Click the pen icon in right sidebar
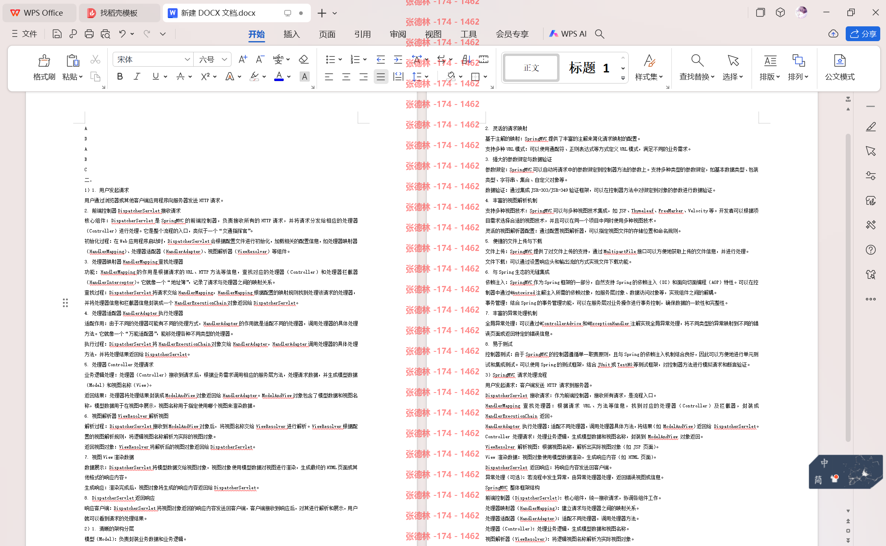Image resolution: width=886 pixels, height=546 pixels. [x=871, y=127]
